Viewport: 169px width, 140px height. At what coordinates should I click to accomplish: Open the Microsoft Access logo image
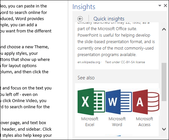coord(146,102)
